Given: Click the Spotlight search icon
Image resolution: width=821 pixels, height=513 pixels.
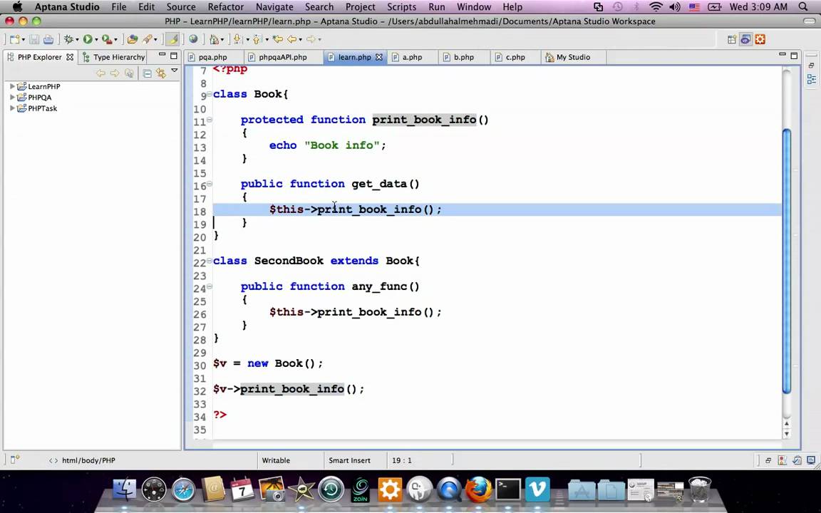Looking at the screenshot, I should [x=803, y=7].
